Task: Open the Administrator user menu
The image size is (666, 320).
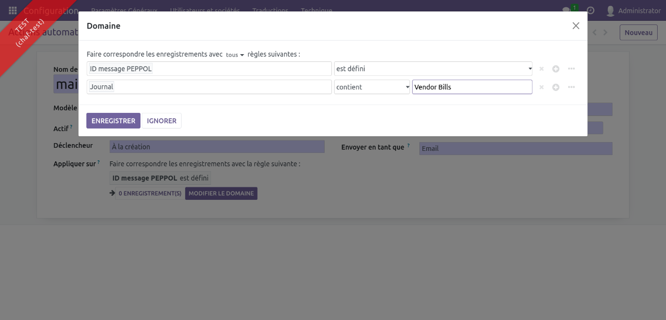Action: point(633,10)
